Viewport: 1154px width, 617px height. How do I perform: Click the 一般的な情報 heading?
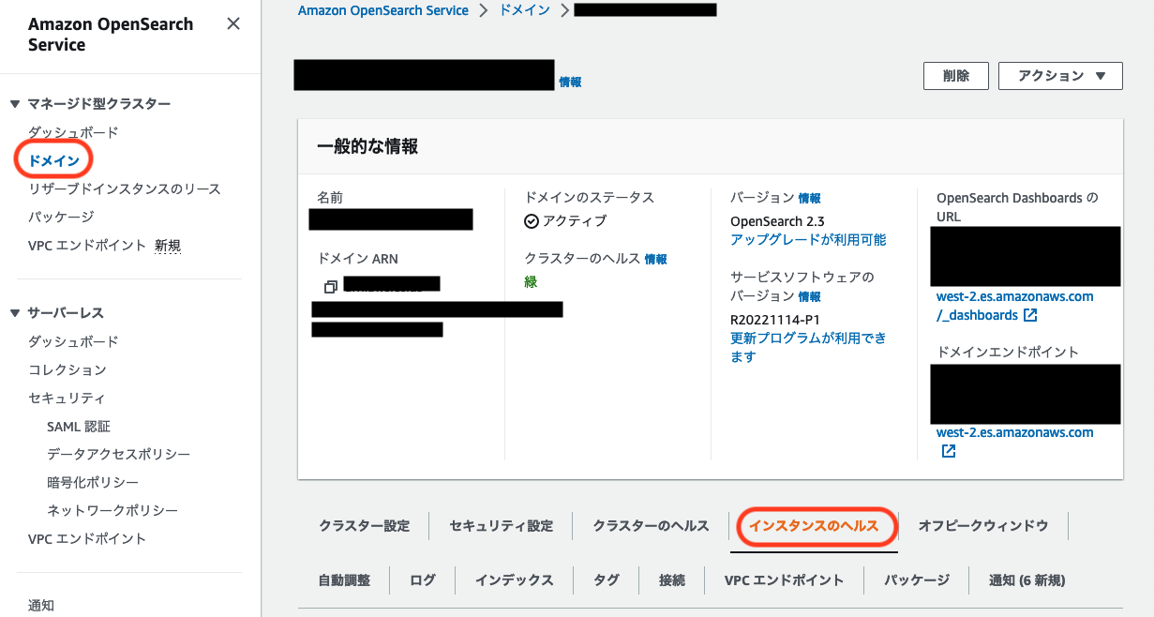[x=367, y=146]
